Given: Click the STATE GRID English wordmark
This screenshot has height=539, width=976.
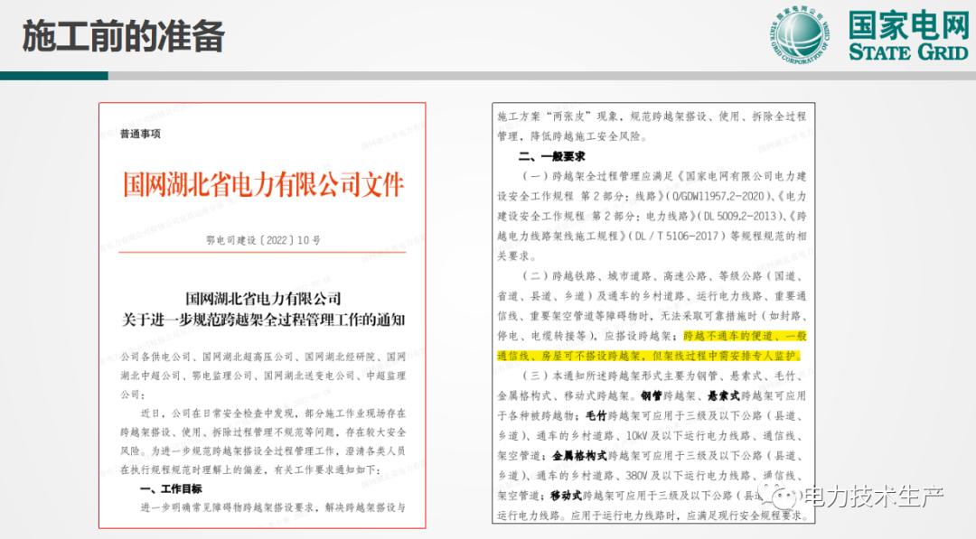Looking at the screenshot, I should (x=909, y=51).
